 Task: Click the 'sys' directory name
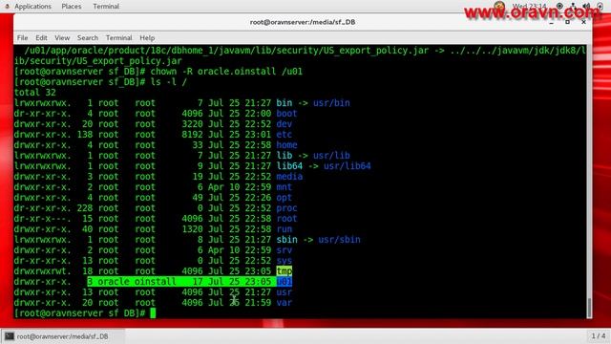tap(284, 261)
